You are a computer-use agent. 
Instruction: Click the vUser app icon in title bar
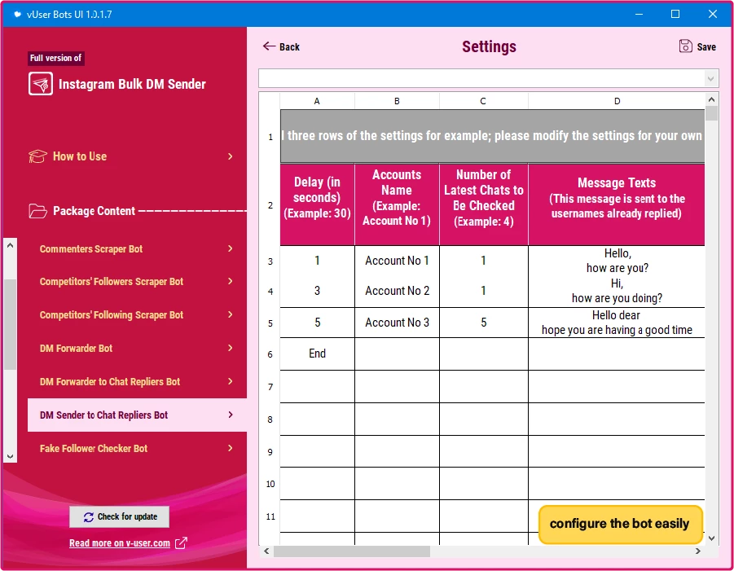[x=17, y=14]
